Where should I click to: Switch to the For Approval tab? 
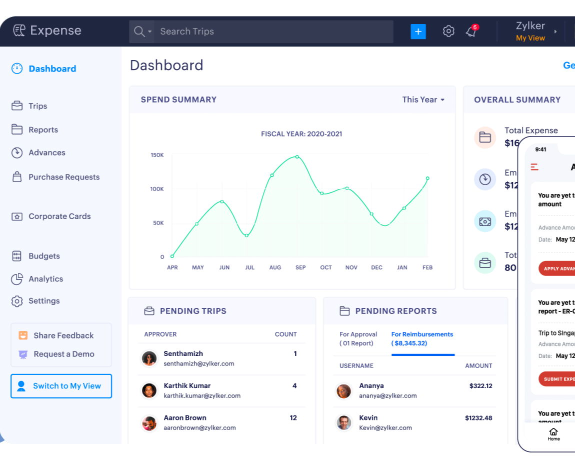(358, 338)
